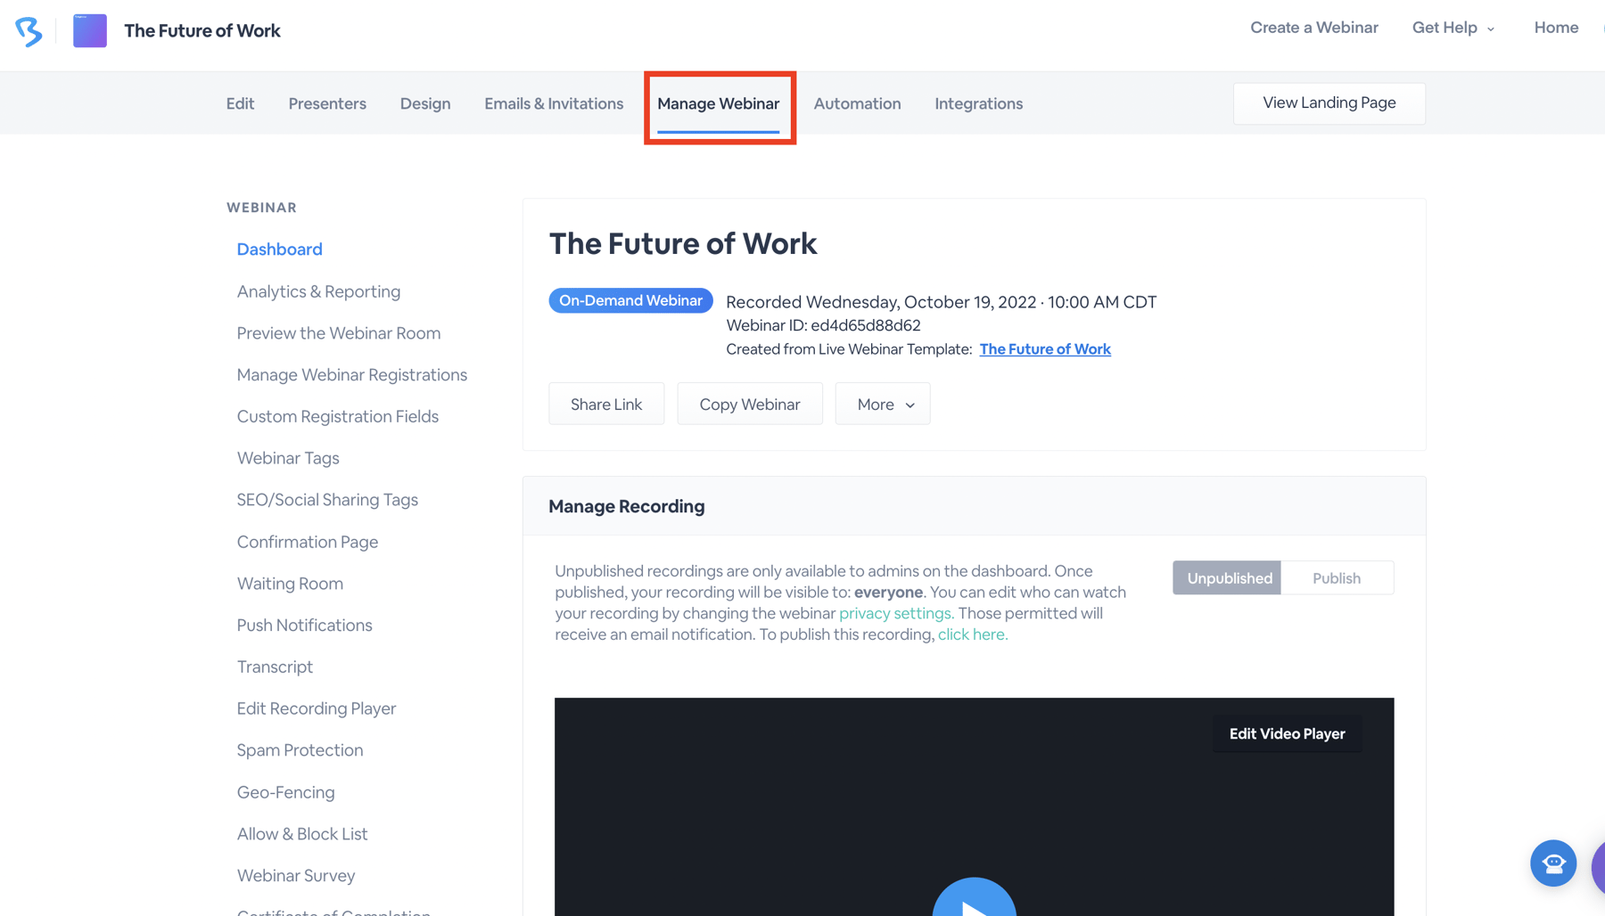
Task: Open Analytics & Reporting in sidebar
Action: (x=318, y=291)
